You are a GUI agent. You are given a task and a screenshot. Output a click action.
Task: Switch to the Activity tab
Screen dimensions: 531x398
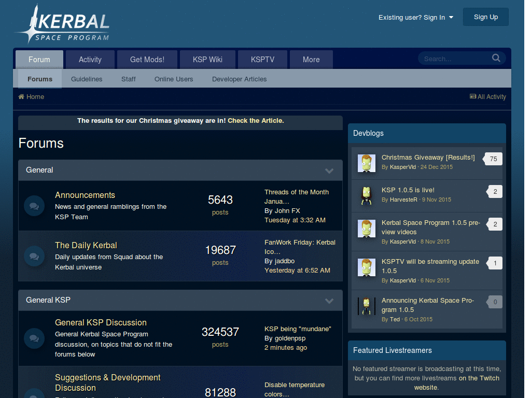click(x=90, y=60)
